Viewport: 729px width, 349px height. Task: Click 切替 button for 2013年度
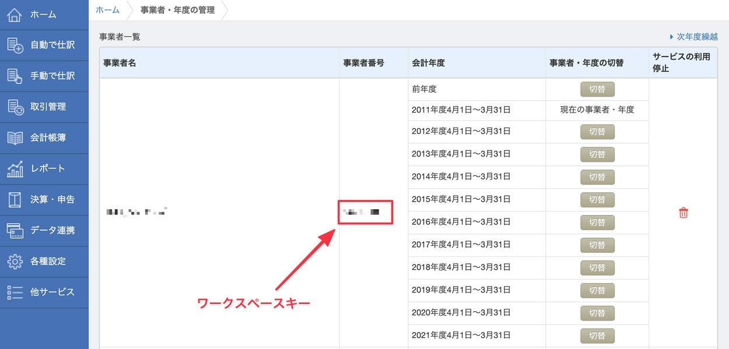[597, 154]
